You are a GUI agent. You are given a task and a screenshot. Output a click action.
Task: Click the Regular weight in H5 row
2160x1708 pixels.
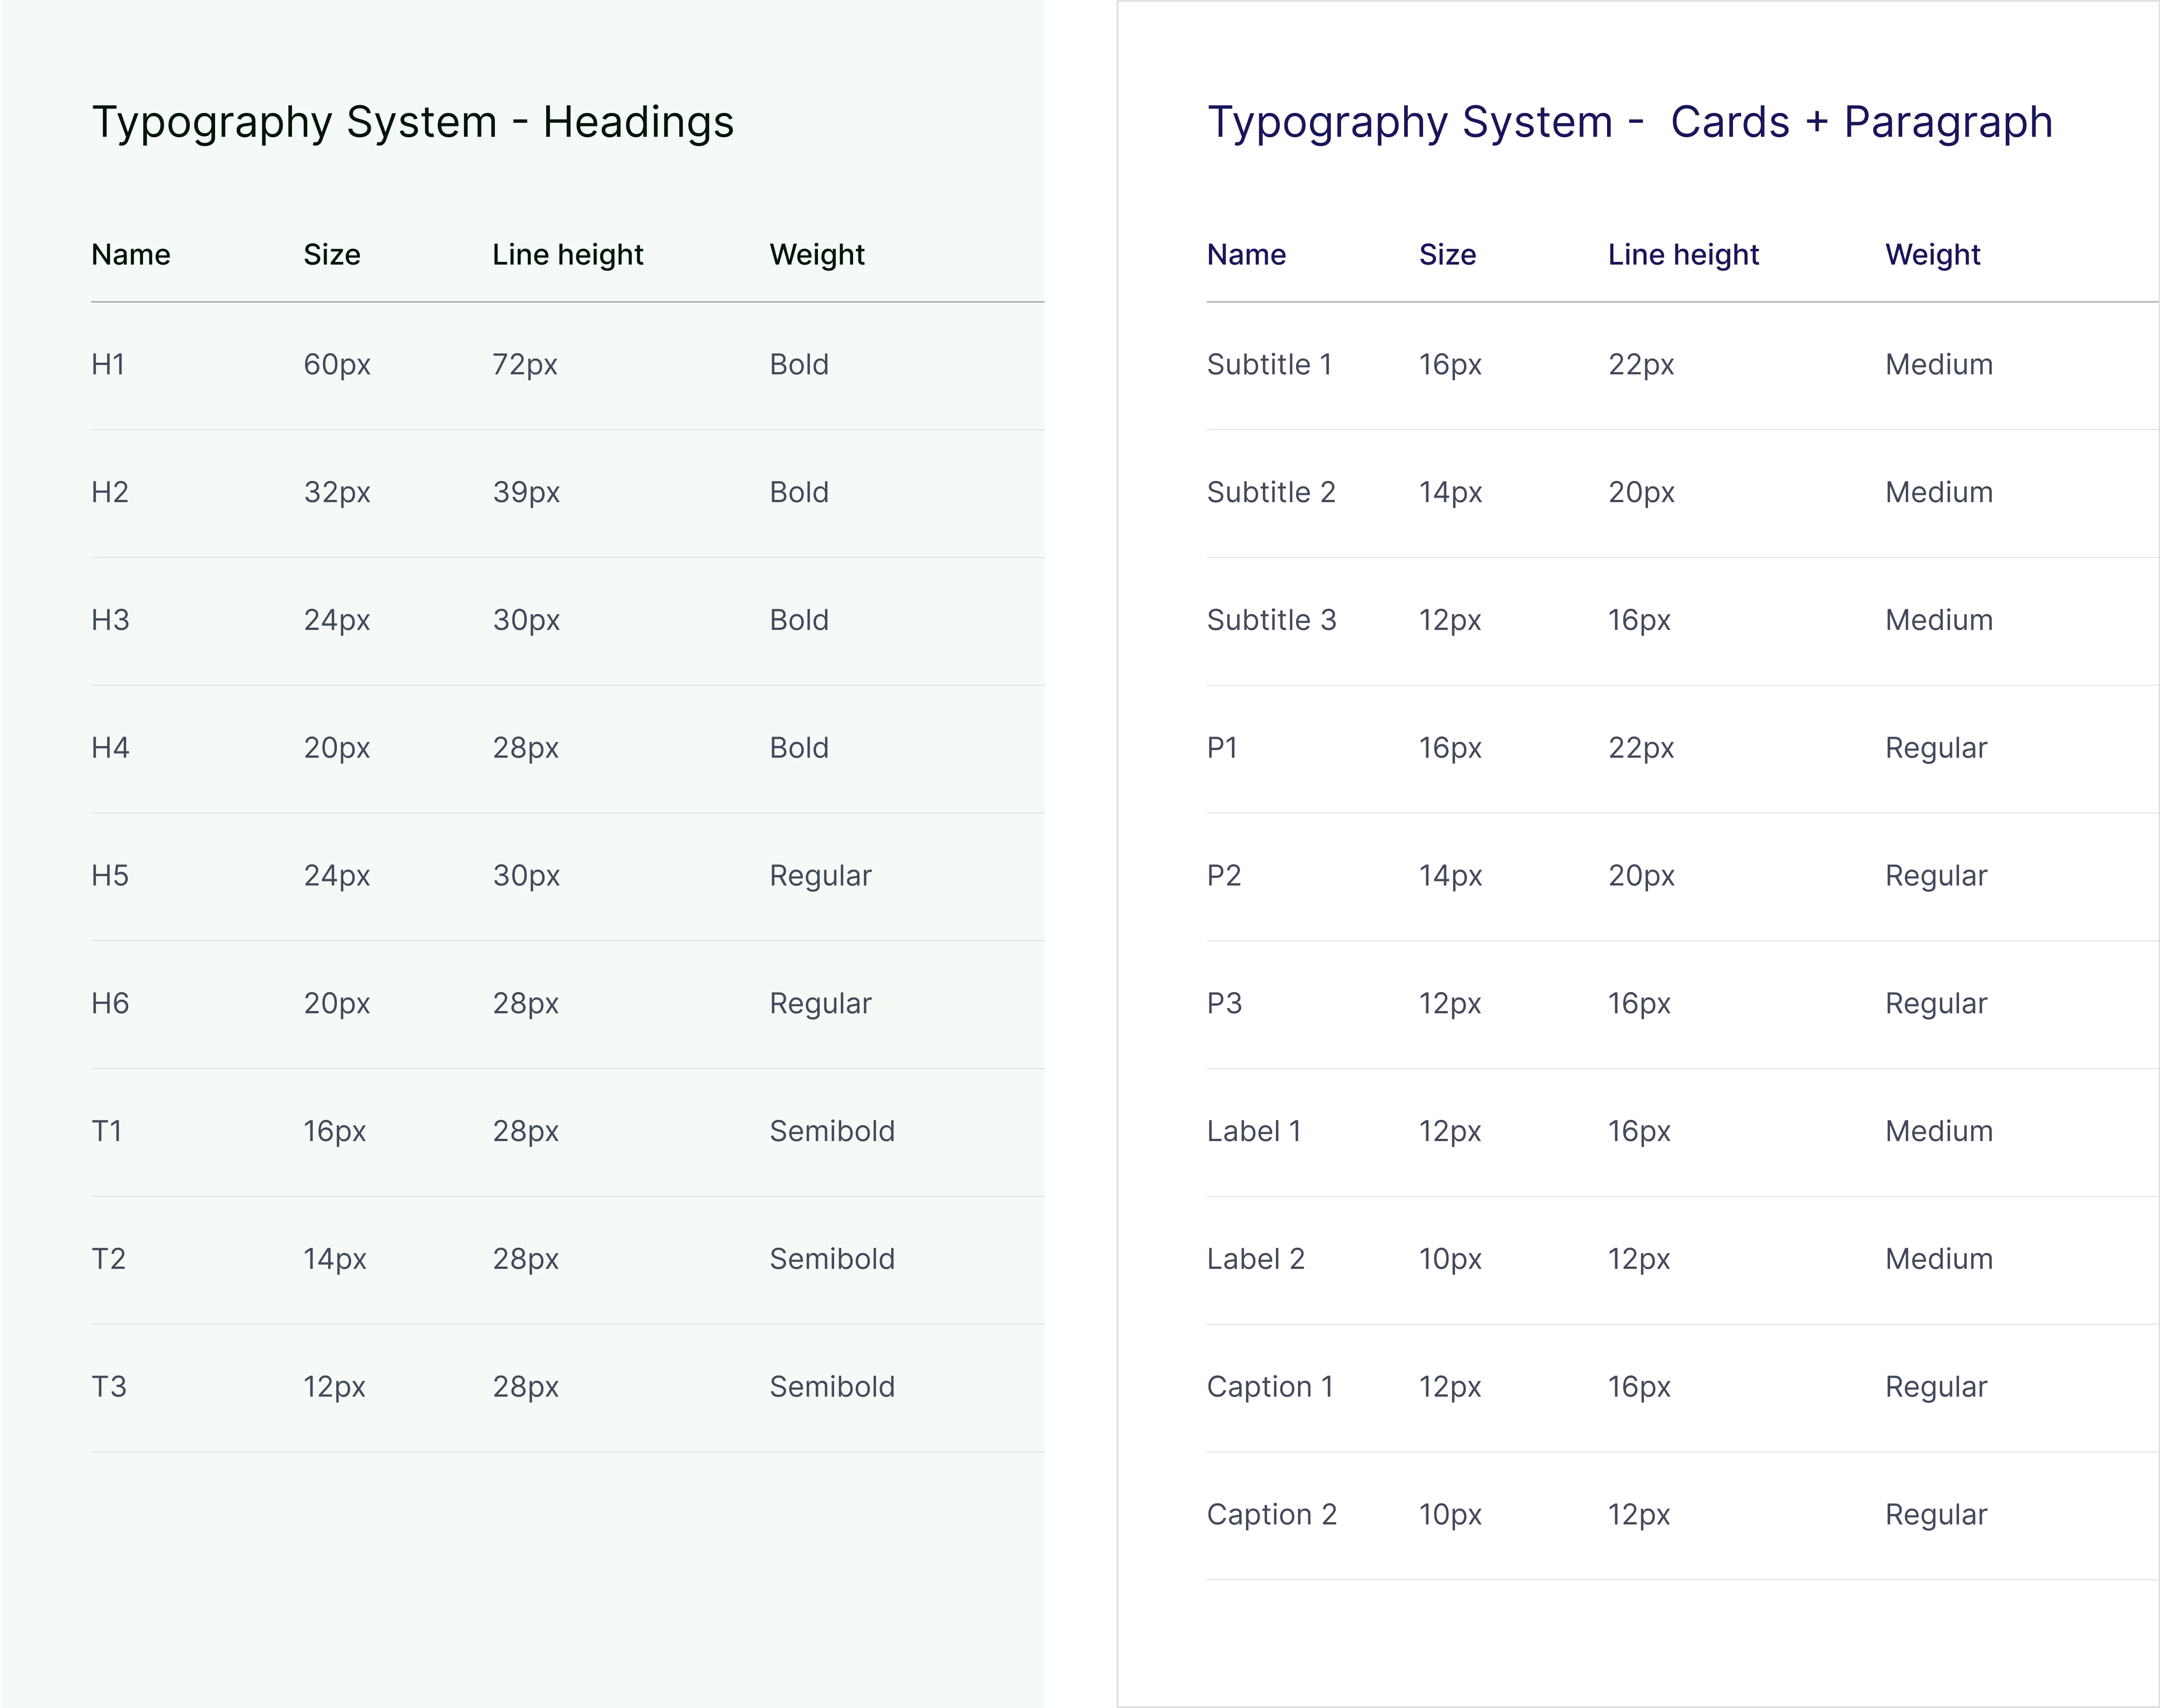[x=820, y=877]
